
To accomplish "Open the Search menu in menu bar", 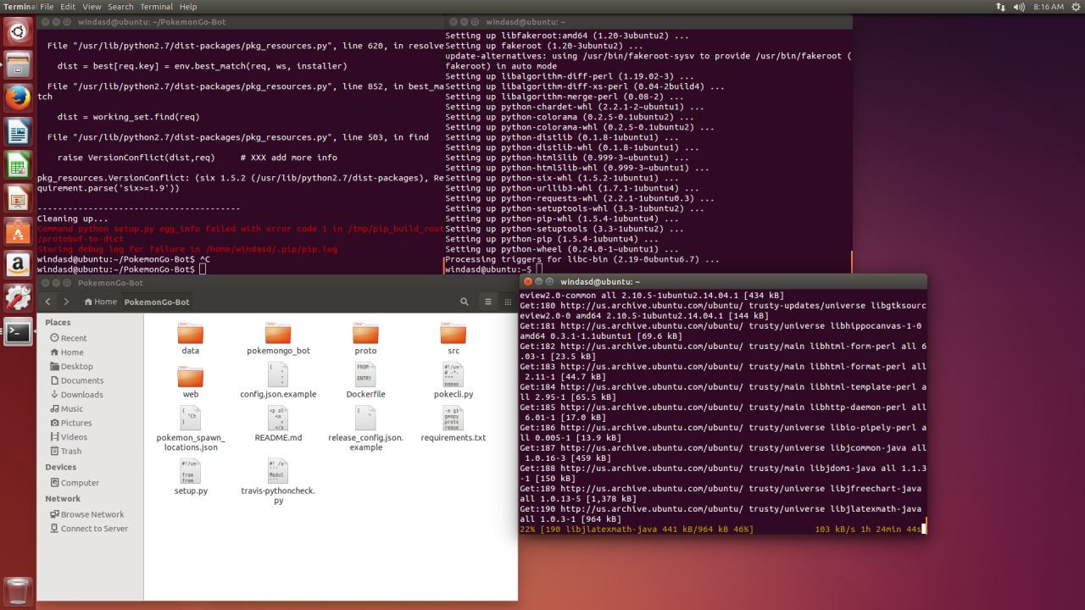I will (x=120, y=7).
